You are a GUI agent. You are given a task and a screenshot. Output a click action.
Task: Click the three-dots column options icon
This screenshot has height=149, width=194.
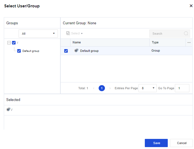click(x=189, y=43)
